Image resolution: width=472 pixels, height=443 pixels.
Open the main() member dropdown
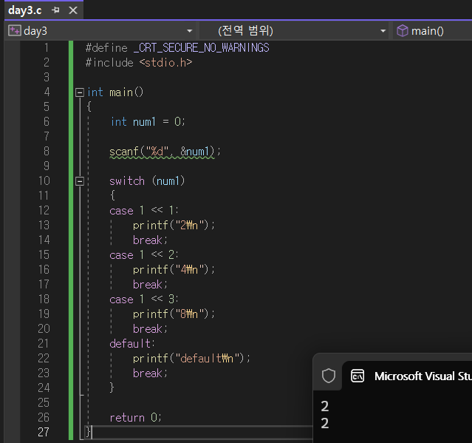coord(432,31)
